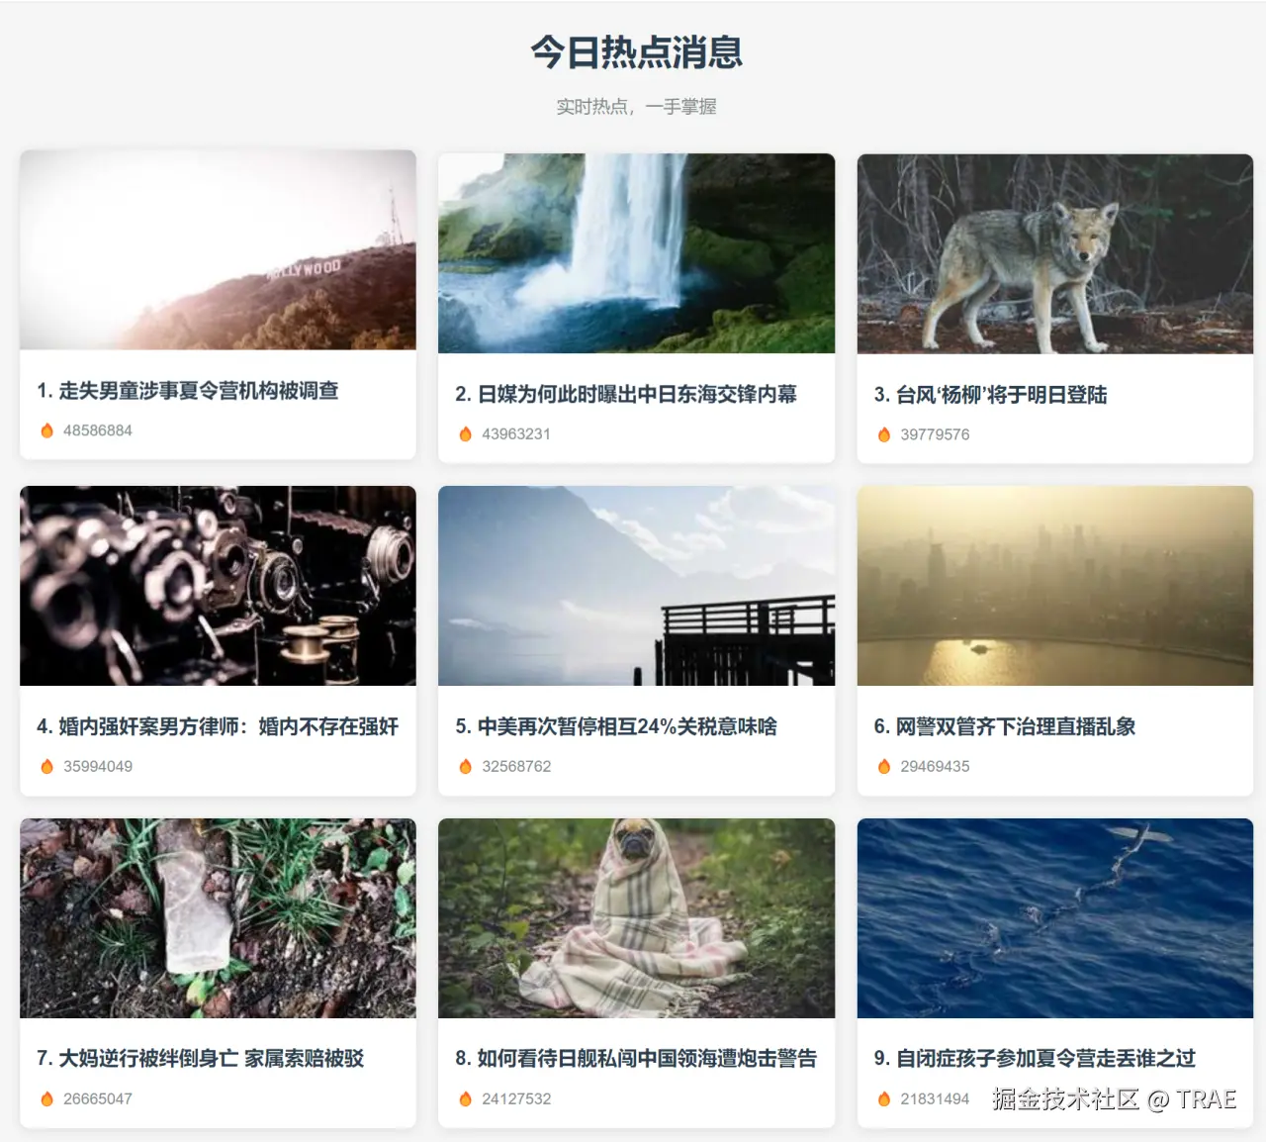Viewport: 1266px width, 1142px height.
Task: Open headline 台风'杨柳'将于明日登陆
Action: (990, 395)
